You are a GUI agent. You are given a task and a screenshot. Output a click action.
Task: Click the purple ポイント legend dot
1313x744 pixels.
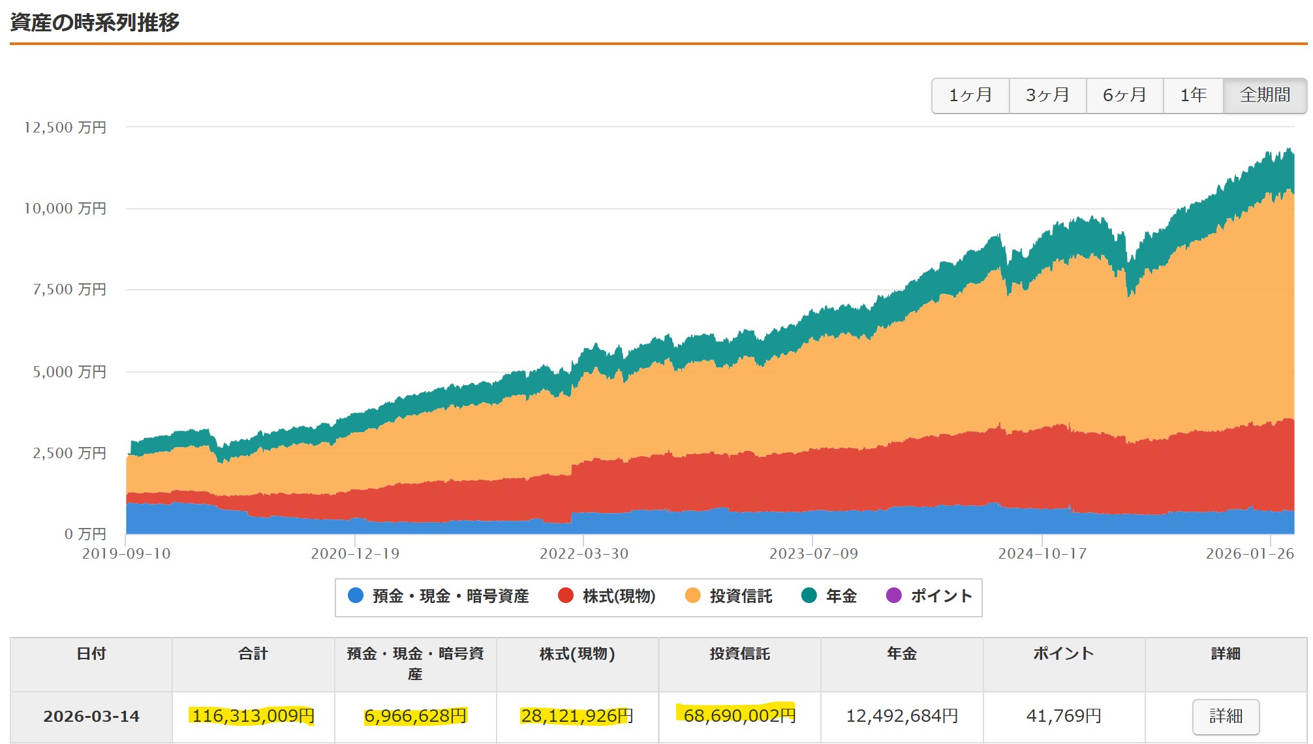[894, 595]
